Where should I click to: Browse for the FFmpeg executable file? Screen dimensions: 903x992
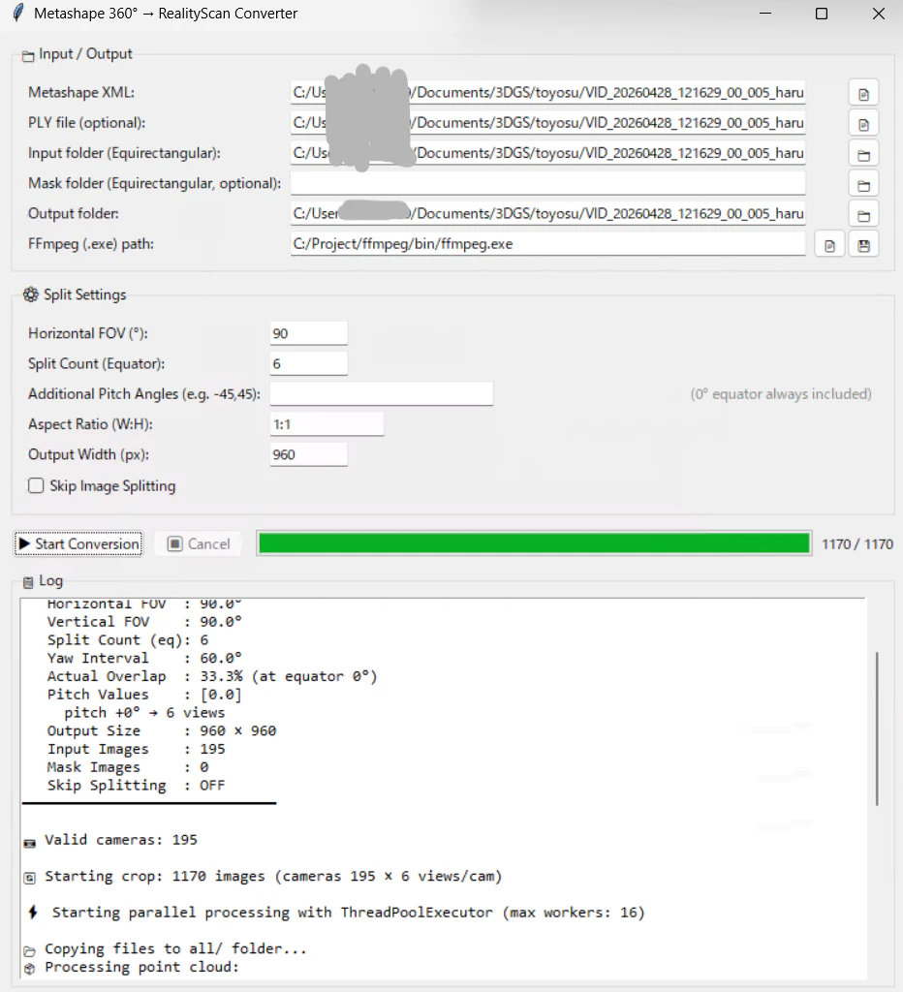(x=829, y=245)
